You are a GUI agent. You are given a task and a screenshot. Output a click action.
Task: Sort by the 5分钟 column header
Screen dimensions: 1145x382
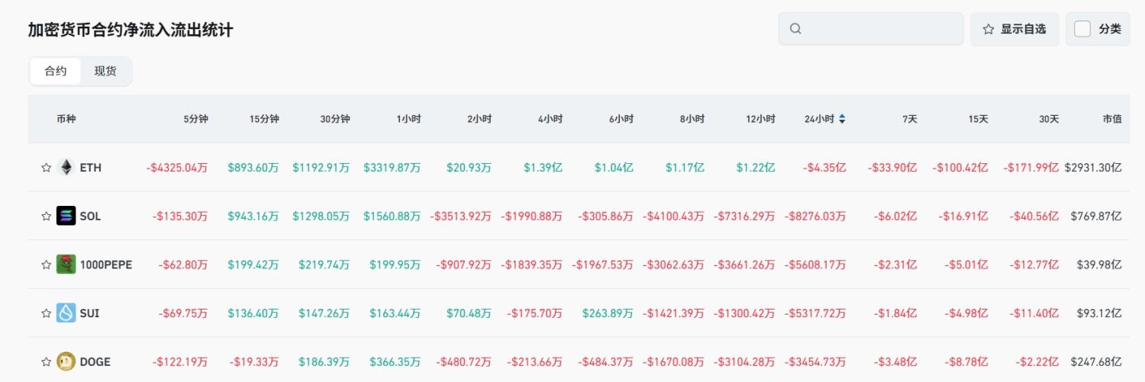pyautogui.click(x=195, y=119)
